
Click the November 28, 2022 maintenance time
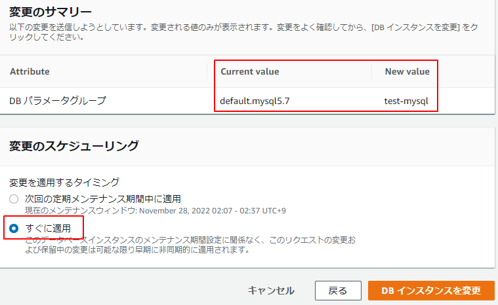[213, 210]
